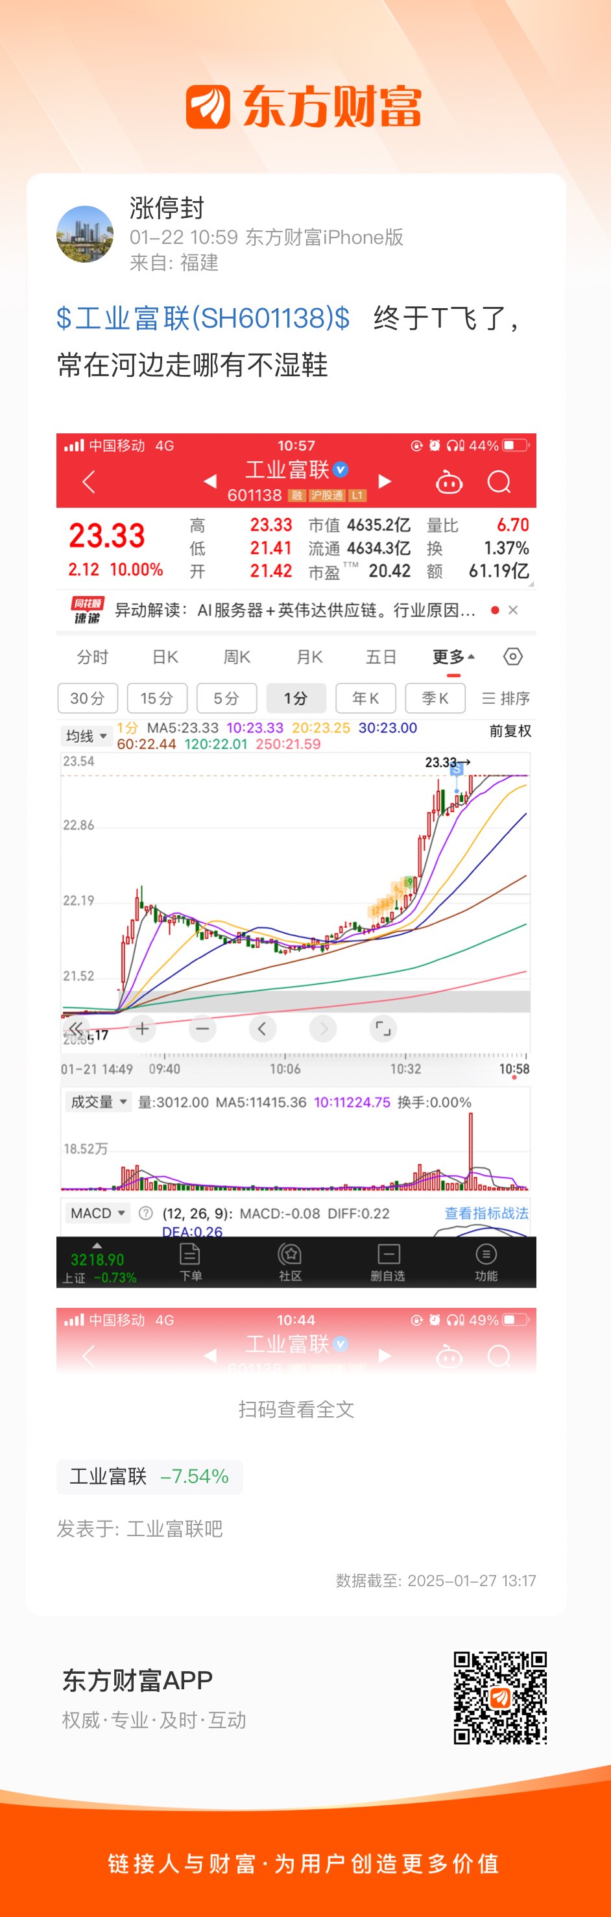Open 工业富联吧 forum link
This screenshot has height=1917, width=611.
point(175,1528)
